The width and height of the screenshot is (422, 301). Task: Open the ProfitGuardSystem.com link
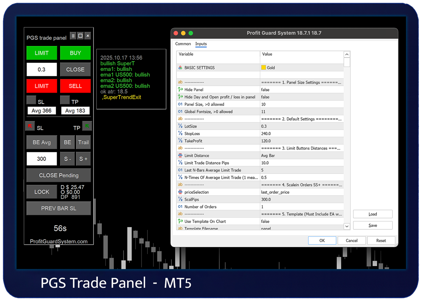point(59,241)
